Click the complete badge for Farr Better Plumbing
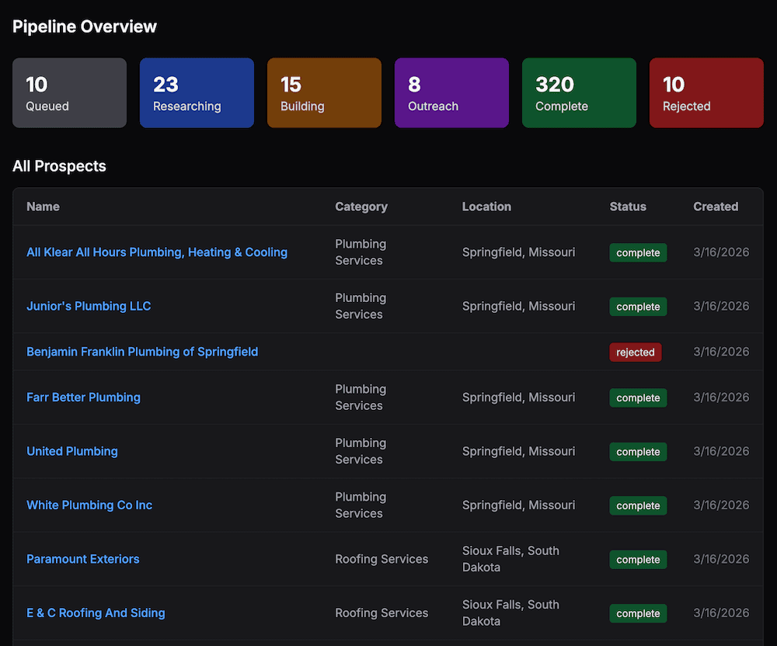 [638, 398]
